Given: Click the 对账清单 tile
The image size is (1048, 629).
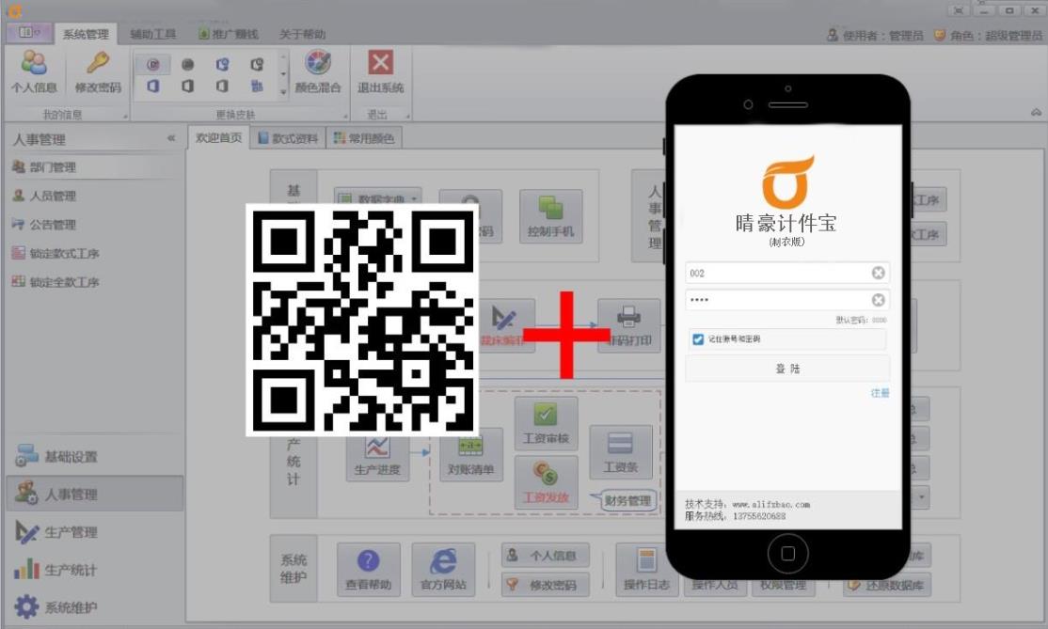Looking at the screenshot, I should 470,454.
